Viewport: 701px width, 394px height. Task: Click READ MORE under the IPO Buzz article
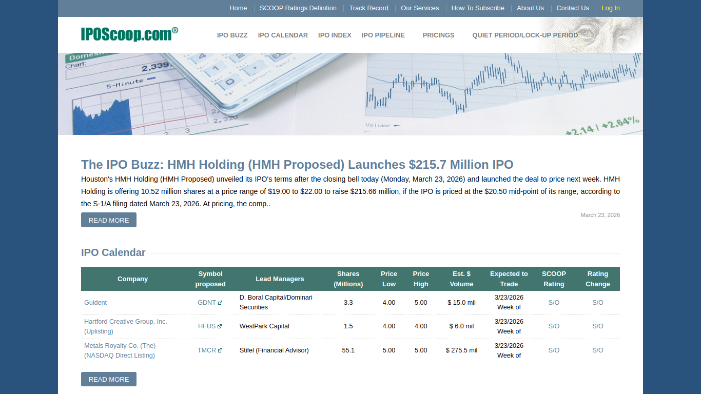point(109,220)
